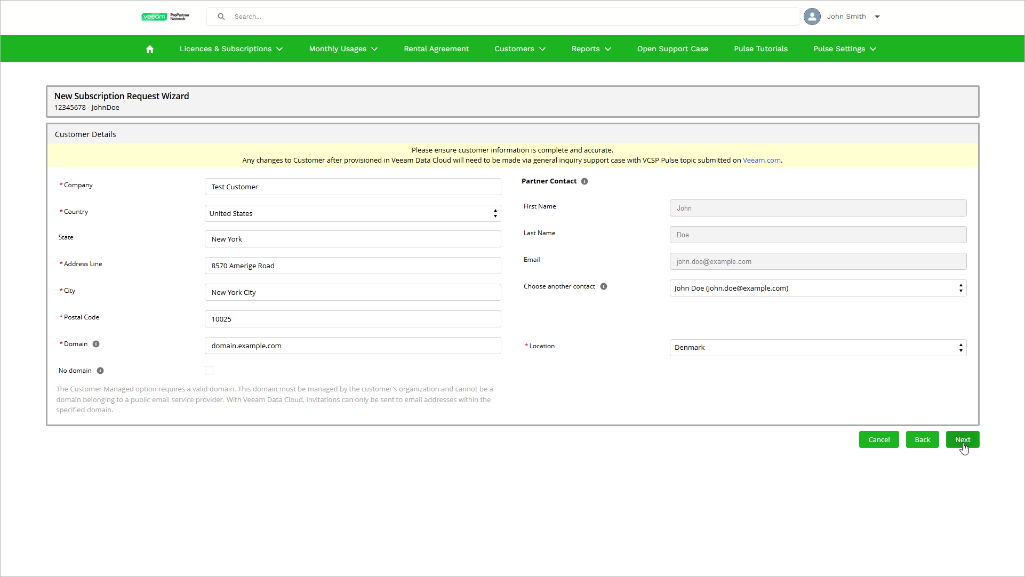Click info icon next to Choose another contact
Viewport: 1025px width, 577px height.
point(604,286)
